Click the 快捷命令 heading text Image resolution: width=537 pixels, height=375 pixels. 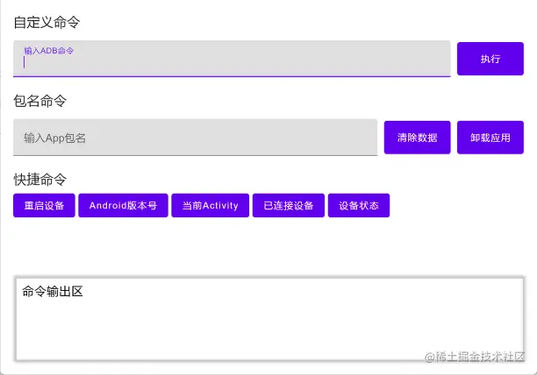click(40, 180)
